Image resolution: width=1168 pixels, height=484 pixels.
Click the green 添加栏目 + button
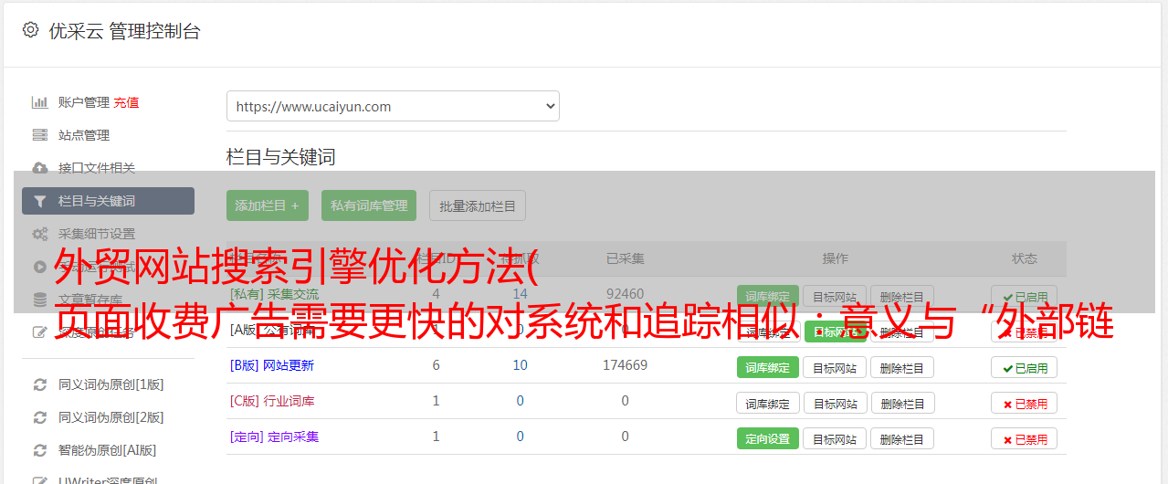tap(268, 205)
